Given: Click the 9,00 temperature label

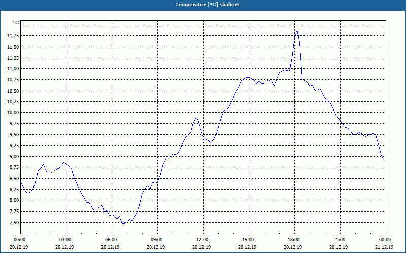Looking at the screenshot, I should [14, 156].
